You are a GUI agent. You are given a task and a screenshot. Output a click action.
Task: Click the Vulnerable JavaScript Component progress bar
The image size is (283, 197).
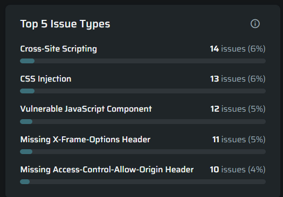(143, 122)
